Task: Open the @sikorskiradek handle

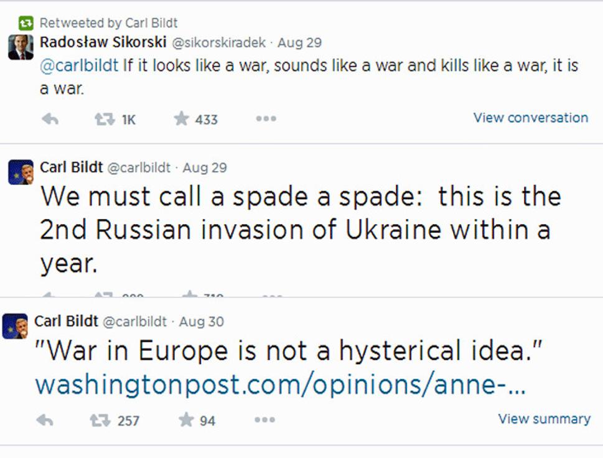Action: click(x=218, y=42)
